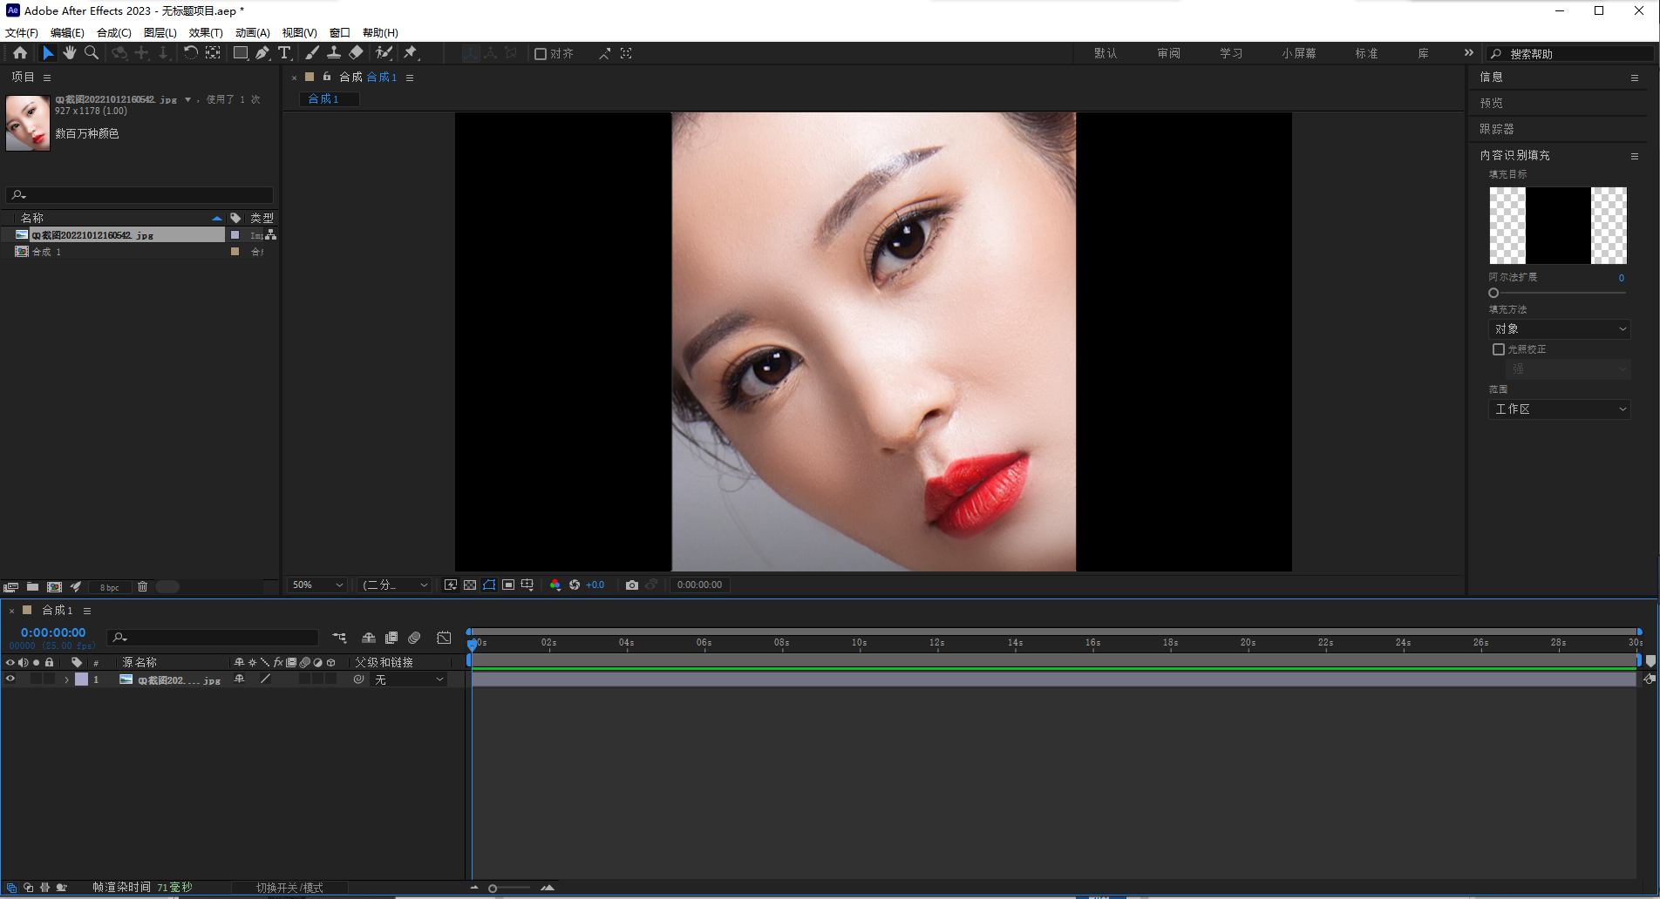
Task: Click the purple label color of layer 1
Action: coord(81,679)
